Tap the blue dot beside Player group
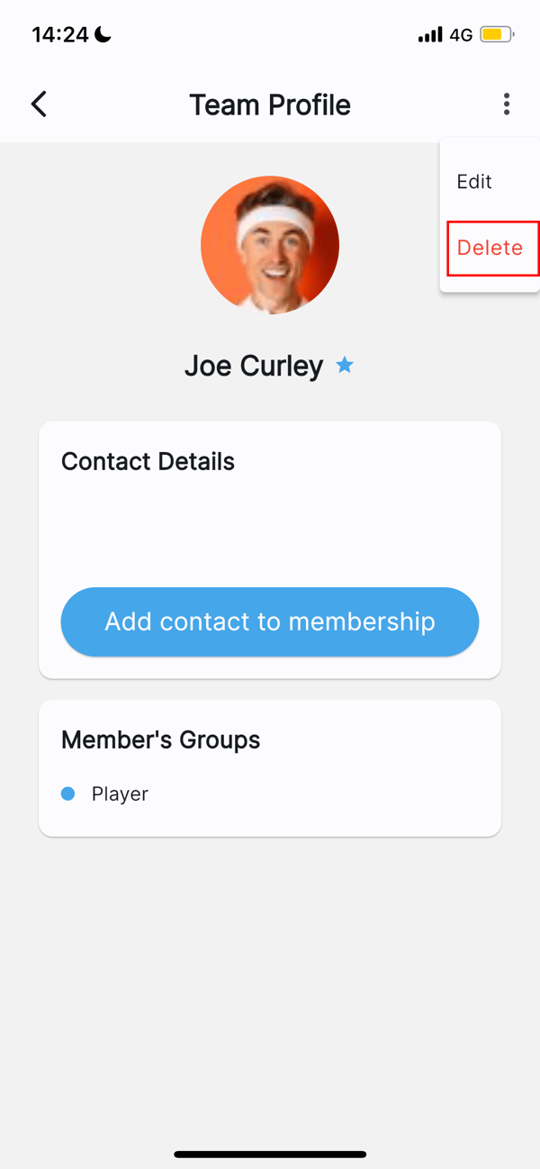 click(x=67, y=793)
